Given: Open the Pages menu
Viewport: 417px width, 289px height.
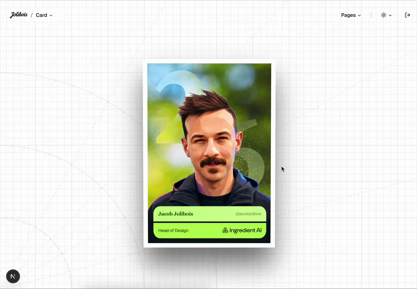Looking at the screenshot, I should 351,15.
